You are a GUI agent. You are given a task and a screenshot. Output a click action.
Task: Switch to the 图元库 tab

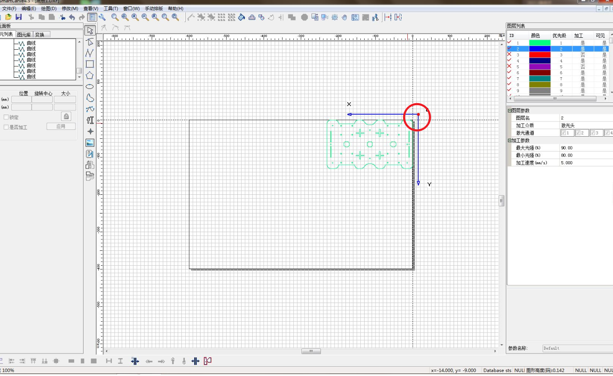(x=24, y=34)
